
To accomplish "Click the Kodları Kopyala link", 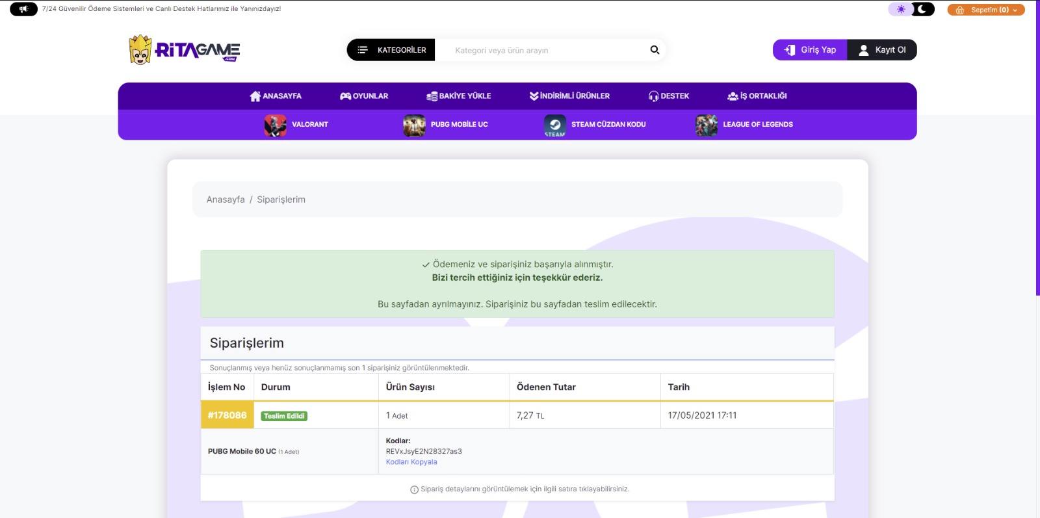I will coord(411,462).
